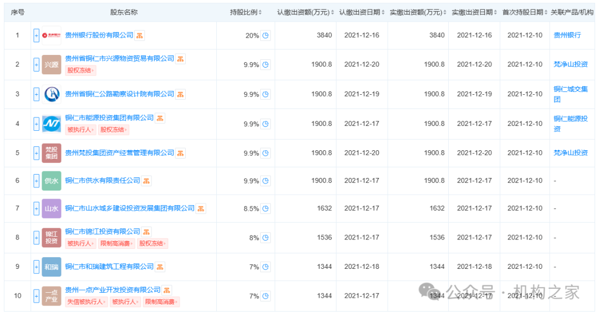Viewport: 599px width, 316px height.
Task: Open shareholding history clock icon in row 4
Action: coord(266,124)
